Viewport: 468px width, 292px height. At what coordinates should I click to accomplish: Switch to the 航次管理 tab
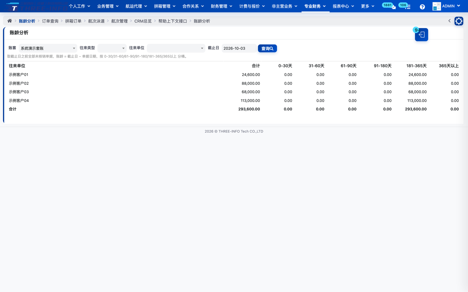pos(119,21)
